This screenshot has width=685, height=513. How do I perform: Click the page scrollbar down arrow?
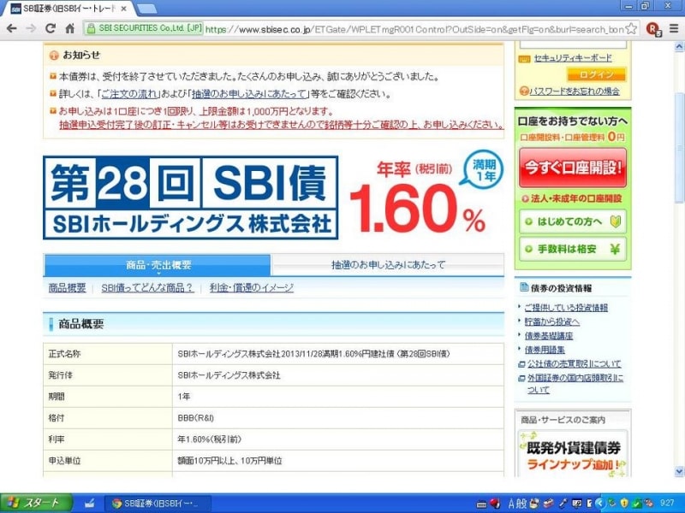[x=679, y=471]
